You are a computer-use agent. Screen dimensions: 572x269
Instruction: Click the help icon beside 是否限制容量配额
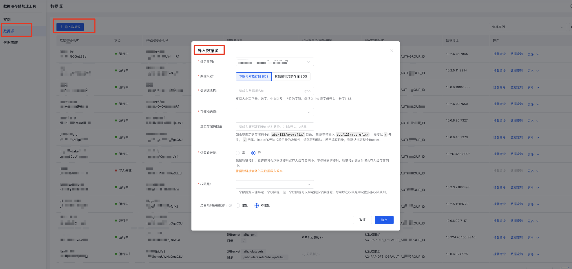230,205
